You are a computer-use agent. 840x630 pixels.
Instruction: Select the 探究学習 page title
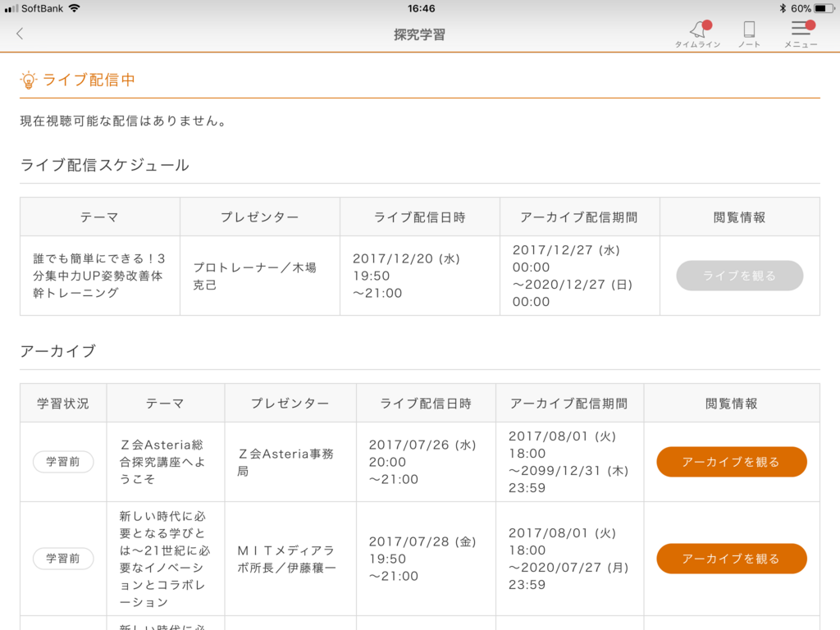pyautogui.click(x=419, y=34)
